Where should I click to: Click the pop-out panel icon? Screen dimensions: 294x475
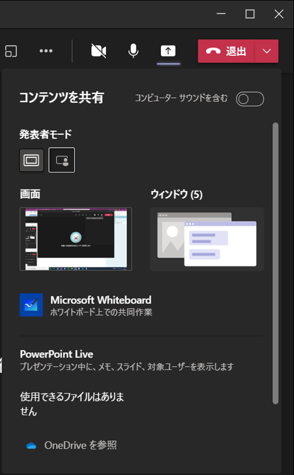pyautogui.click(x=11, y=51)
